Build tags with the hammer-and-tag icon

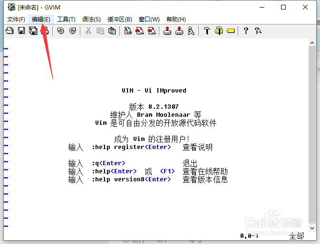[x=219, y=31]
